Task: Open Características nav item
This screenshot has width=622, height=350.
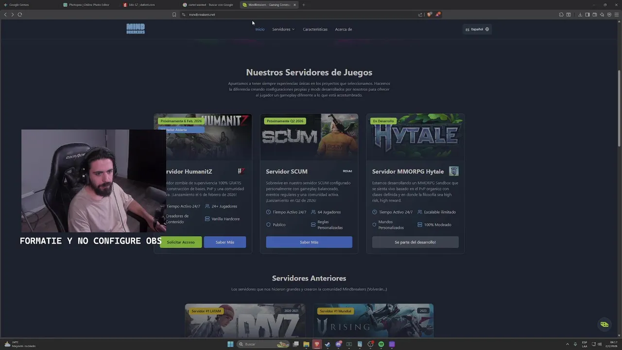Action: click(x=315, y=29)
